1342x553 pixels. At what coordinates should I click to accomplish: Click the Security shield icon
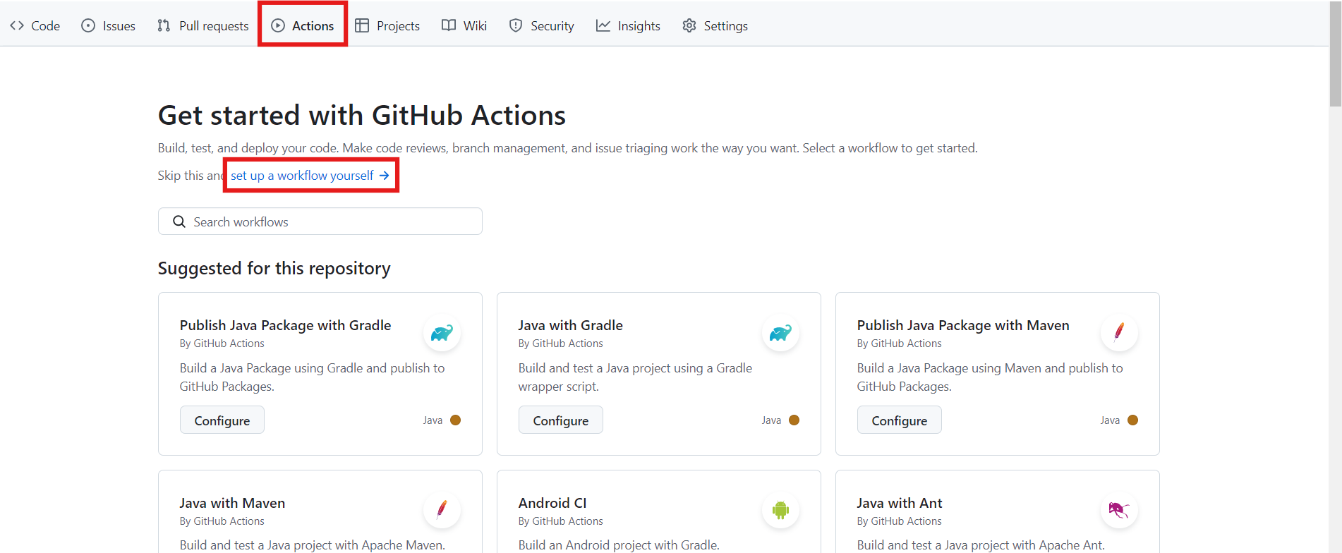pyautogui.click(x=516, y=25)
